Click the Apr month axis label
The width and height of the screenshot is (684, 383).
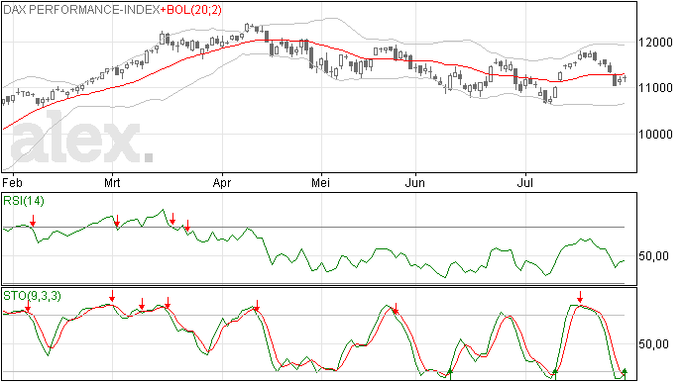pyautogui.click(x=222, y=182)
